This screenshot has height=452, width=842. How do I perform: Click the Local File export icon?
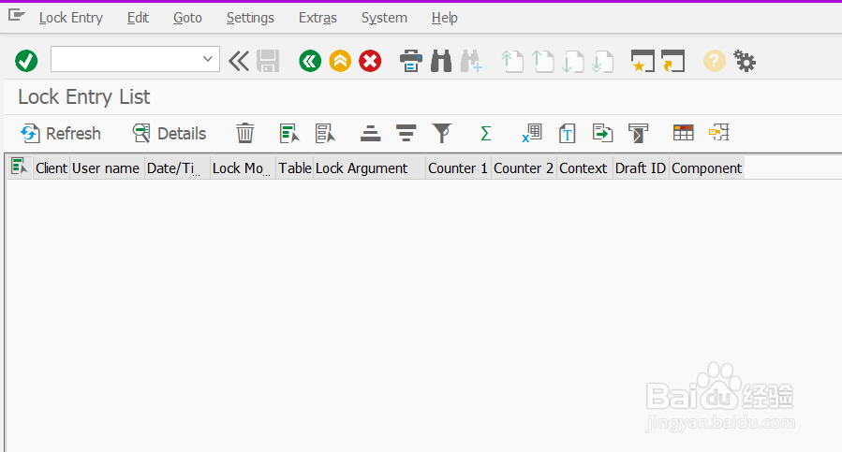[x=602, y=133]
